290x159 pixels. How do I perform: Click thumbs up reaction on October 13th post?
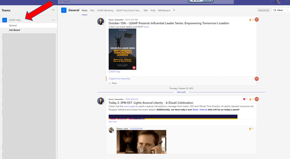coord(251,20)
